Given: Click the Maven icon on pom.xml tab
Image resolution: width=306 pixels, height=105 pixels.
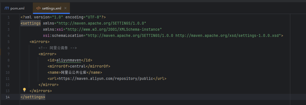Looking at the screenshot, I should pos(7,8).
